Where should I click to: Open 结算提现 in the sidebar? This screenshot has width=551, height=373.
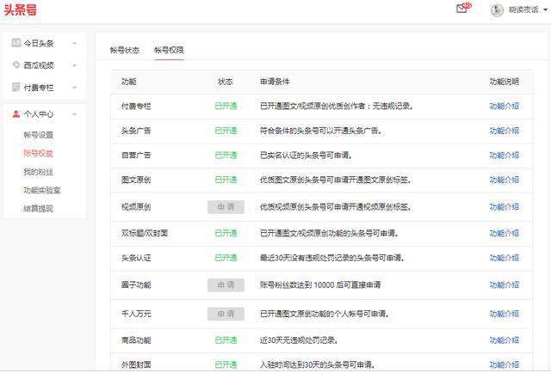38,209
